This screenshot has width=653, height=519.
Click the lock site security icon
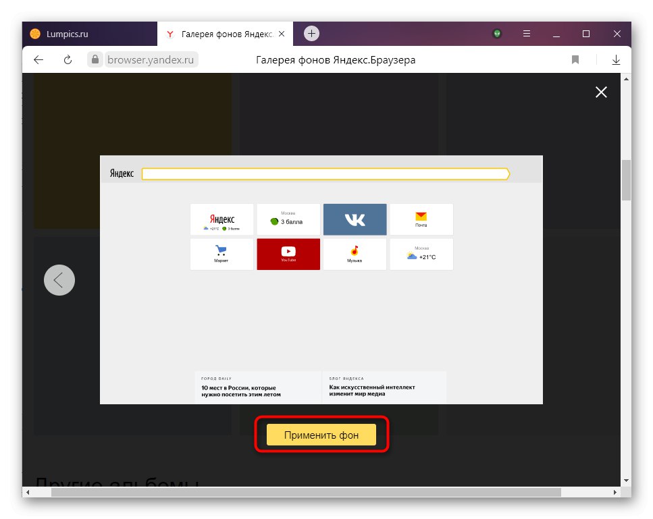95,59
